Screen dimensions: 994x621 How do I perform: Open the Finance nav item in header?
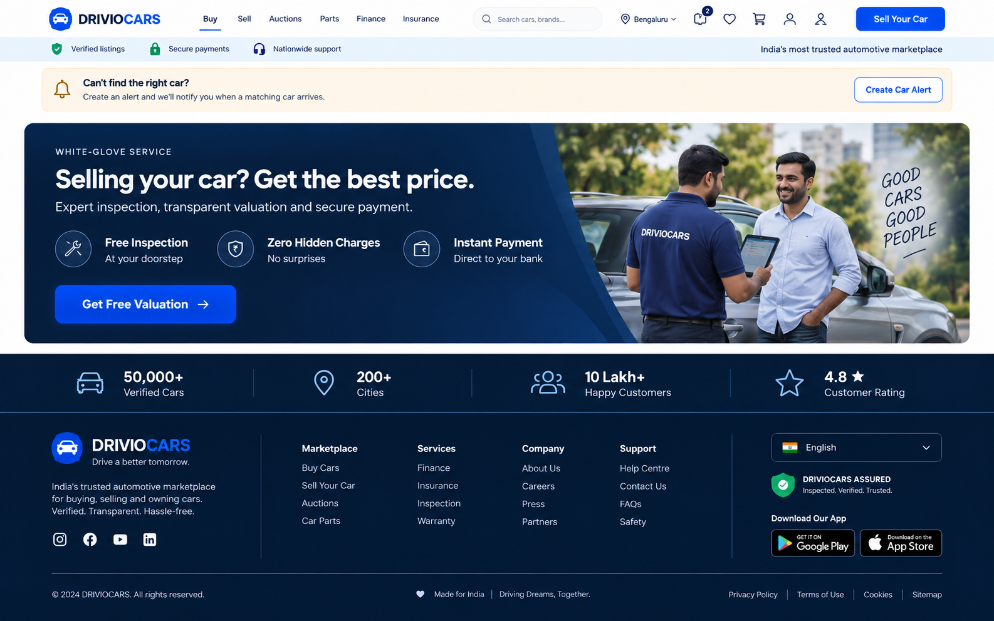(371, 19)
